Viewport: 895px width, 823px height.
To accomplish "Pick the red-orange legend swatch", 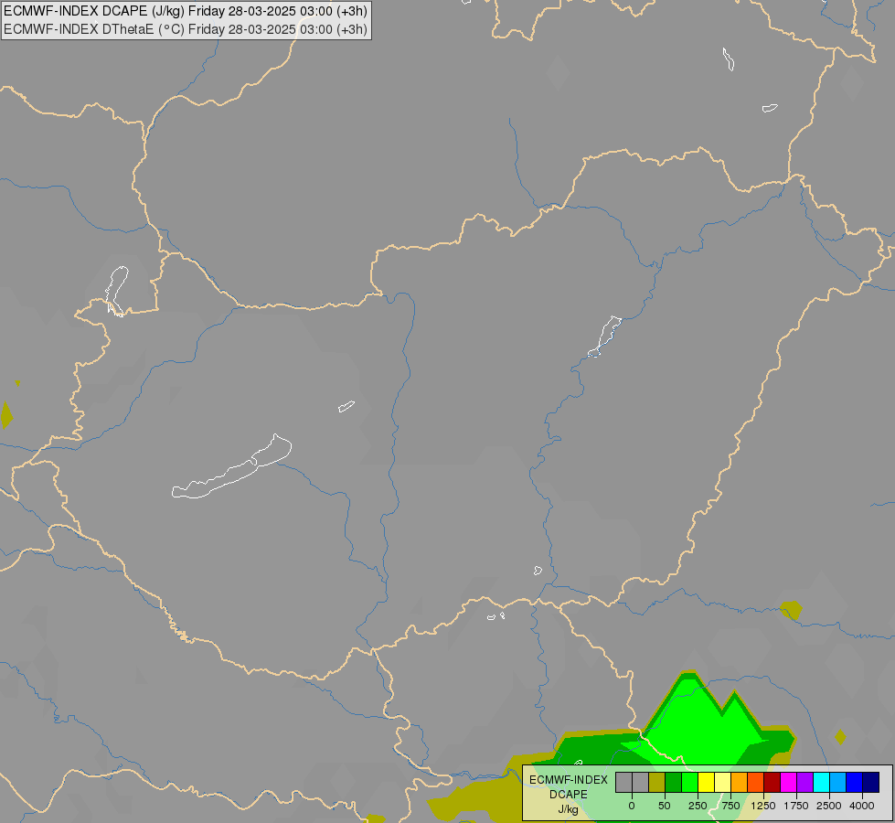I will click(x=756, y=782).
